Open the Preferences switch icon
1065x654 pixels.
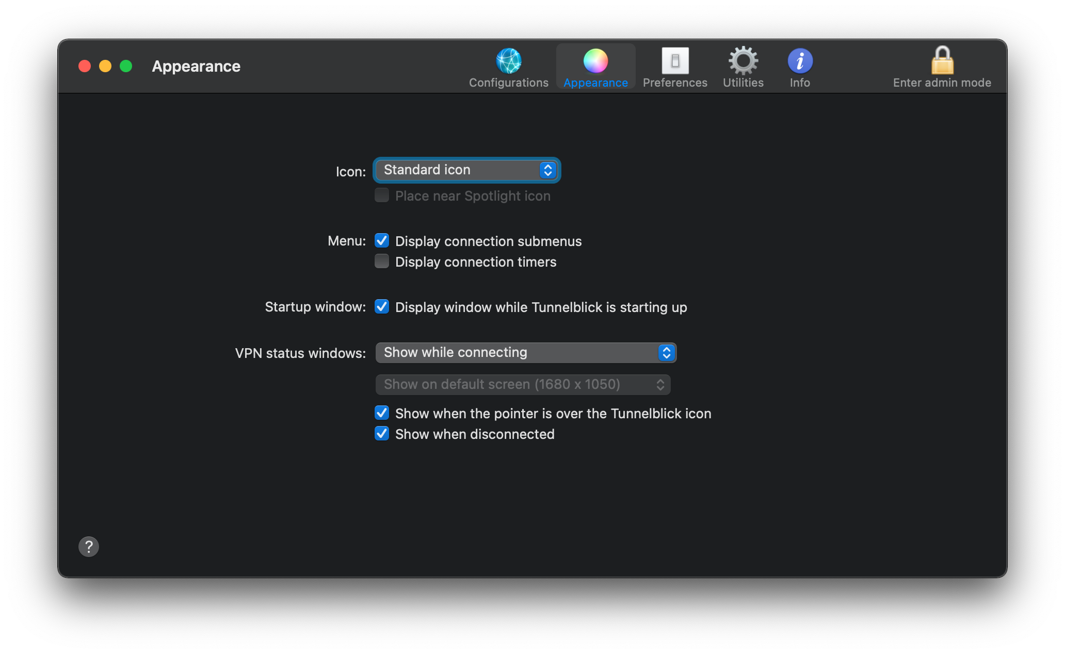675,61
